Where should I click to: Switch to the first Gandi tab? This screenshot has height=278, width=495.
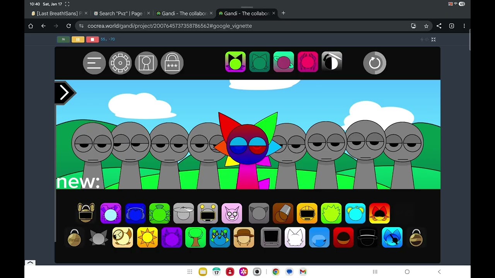[x=184, y=13]
